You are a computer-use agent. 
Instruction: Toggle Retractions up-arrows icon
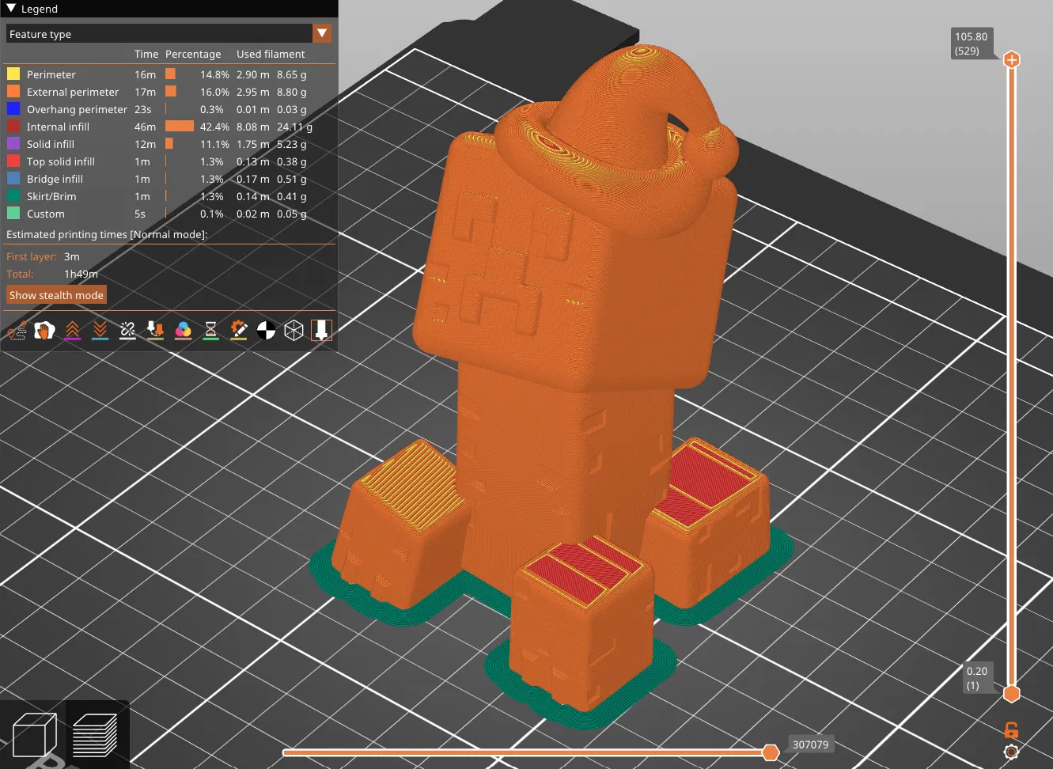73,330
